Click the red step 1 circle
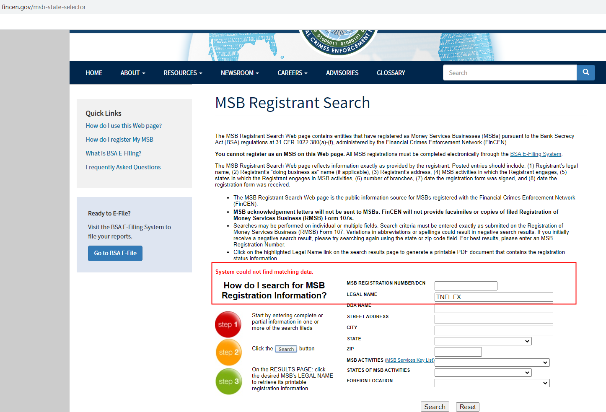This screenshot has height=412, width=606. [228, 324]
